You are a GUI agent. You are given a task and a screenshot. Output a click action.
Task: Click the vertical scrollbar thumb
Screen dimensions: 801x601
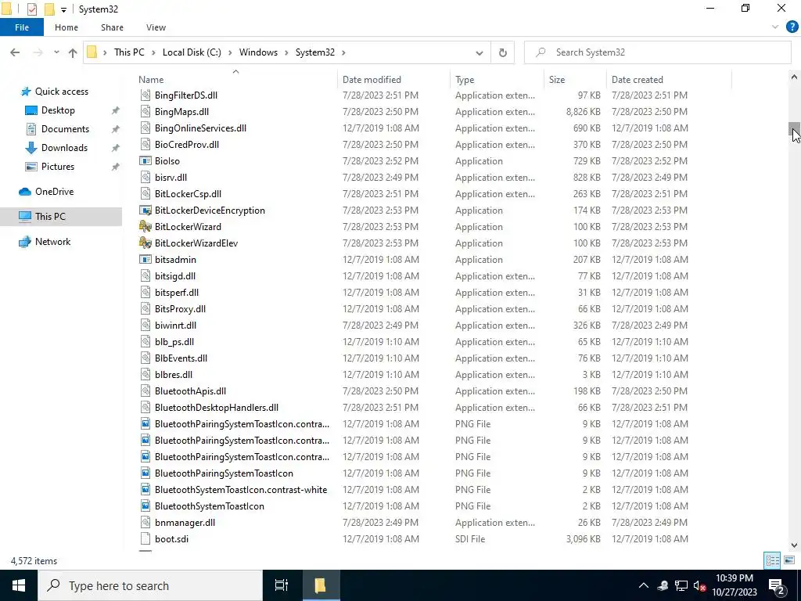pyautogui.click(x=794, y=130)
